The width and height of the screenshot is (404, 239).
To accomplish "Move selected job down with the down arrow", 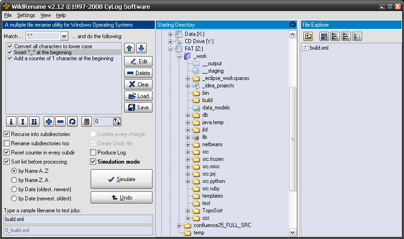I will (141, 48).
